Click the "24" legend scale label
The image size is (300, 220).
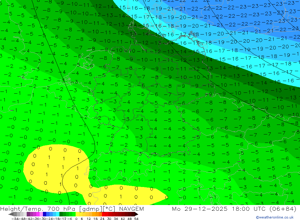pyautogui.click(x=102, y=219)
